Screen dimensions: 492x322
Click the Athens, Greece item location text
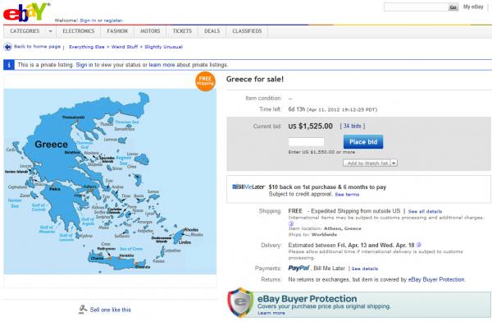pos(342,228)
